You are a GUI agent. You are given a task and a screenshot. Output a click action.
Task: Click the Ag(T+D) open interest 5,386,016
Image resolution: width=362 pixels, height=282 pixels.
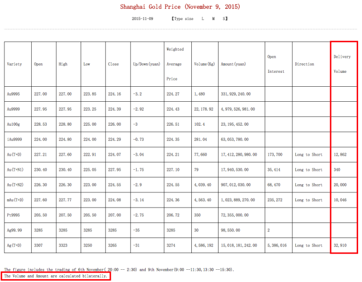tap(277, 245)
